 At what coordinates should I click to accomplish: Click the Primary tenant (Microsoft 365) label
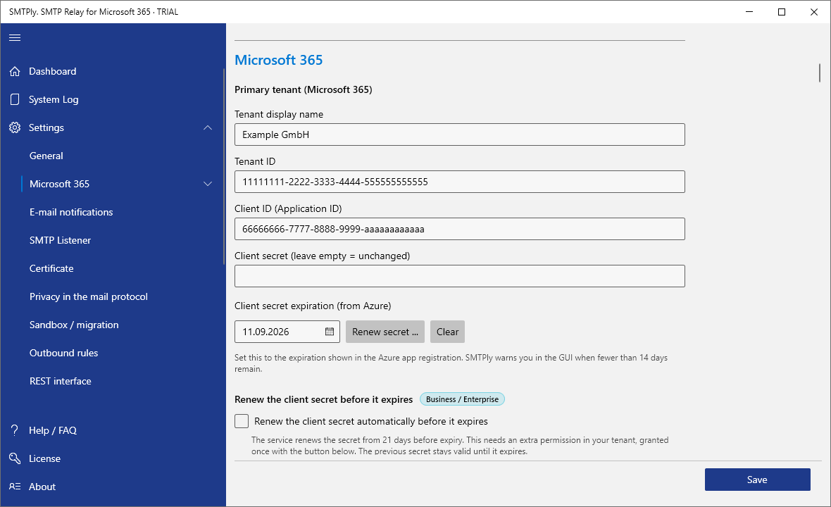303,89
